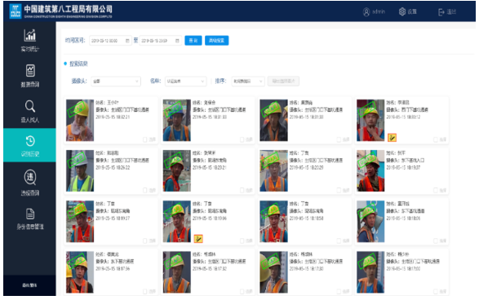Open worker photo on the 18:26:22 card
The image size is (479, 300).
pos(80,171)
